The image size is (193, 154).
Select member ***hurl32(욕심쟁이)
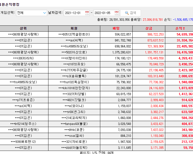click(x=74, y=82)
